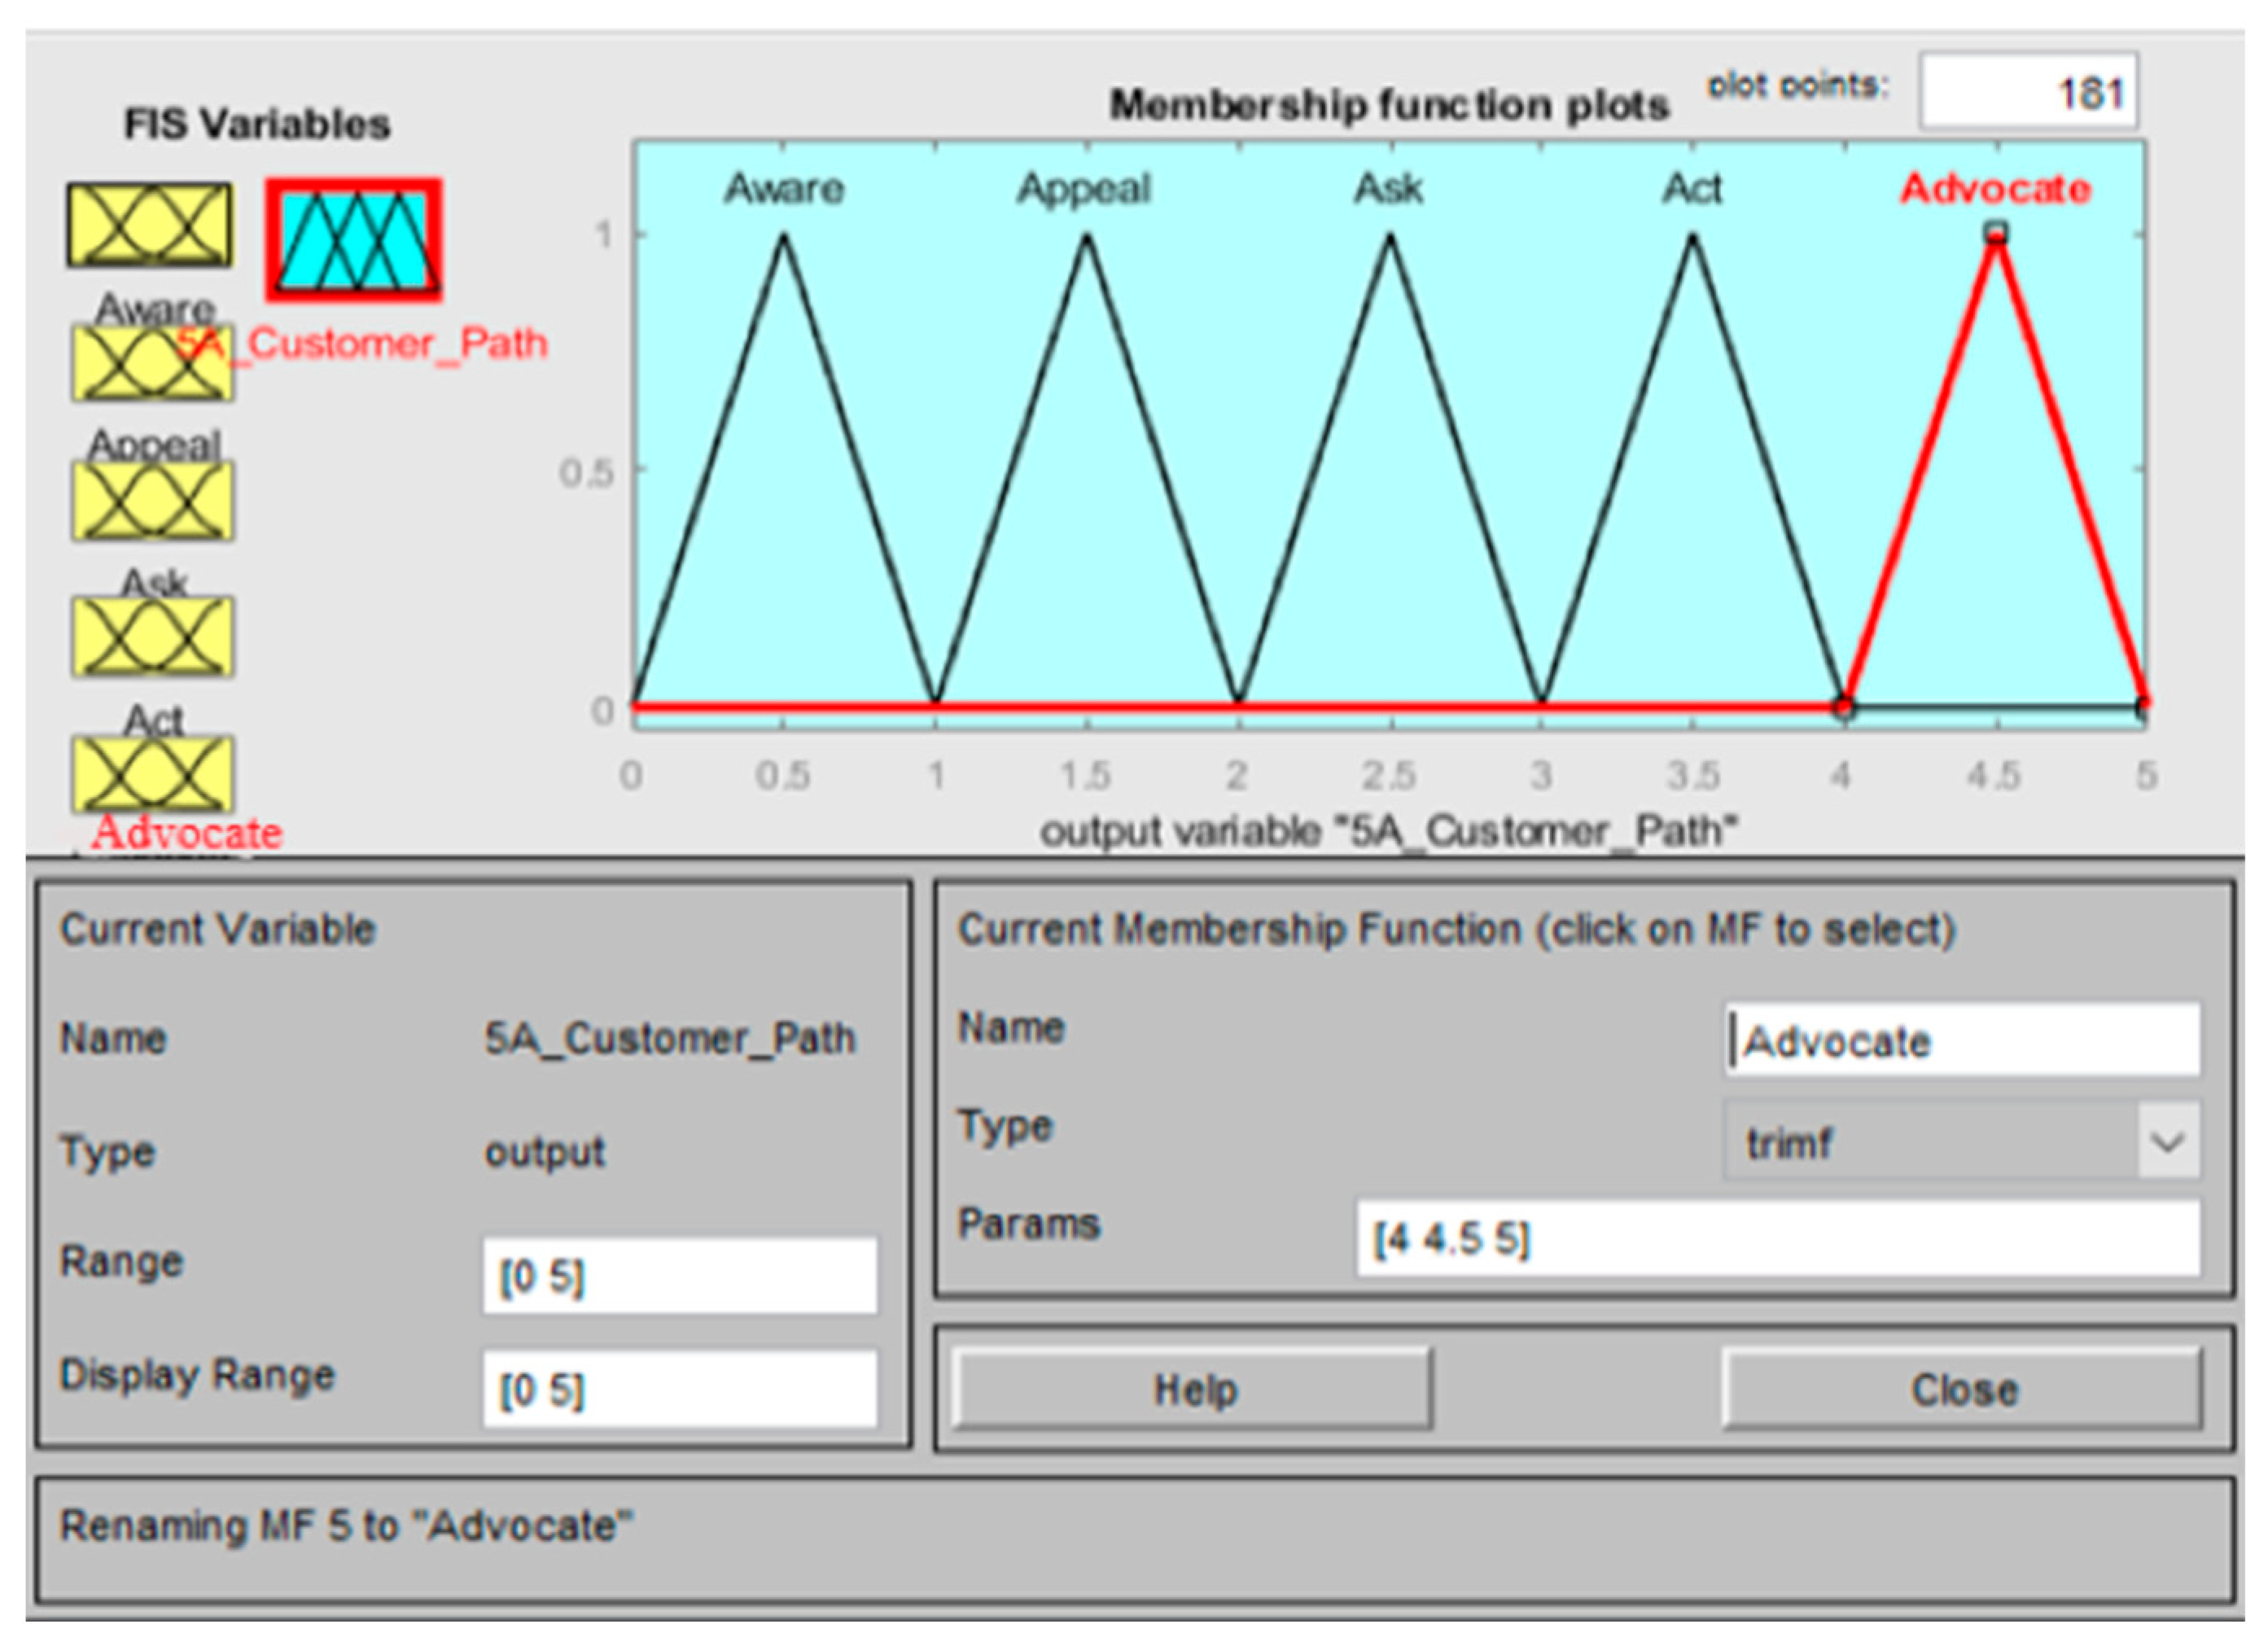Click the peak handle of Advocate curve
Screen dimensions: 2268x1646
pos(1996,233)
